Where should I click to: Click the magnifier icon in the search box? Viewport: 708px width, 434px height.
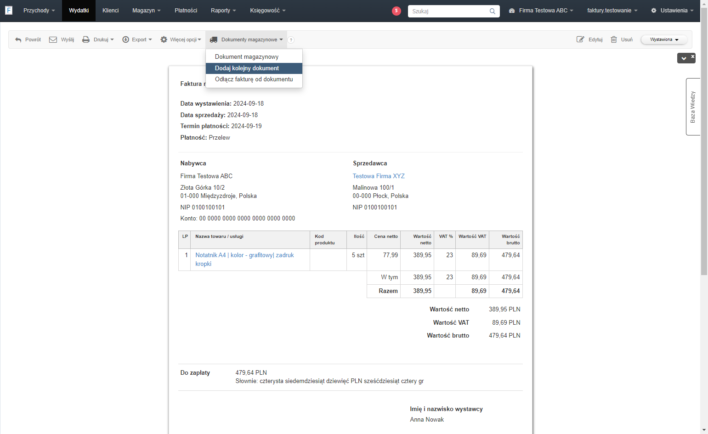(x=493, y=11)
